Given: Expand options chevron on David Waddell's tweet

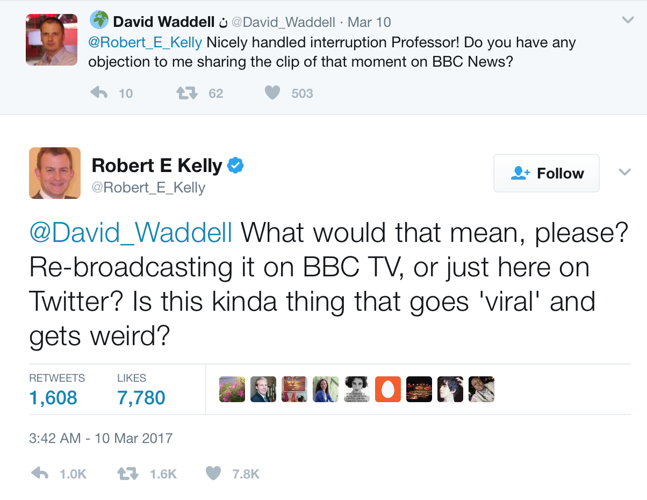Looking at the screenshot, I should tap(627, 20).
